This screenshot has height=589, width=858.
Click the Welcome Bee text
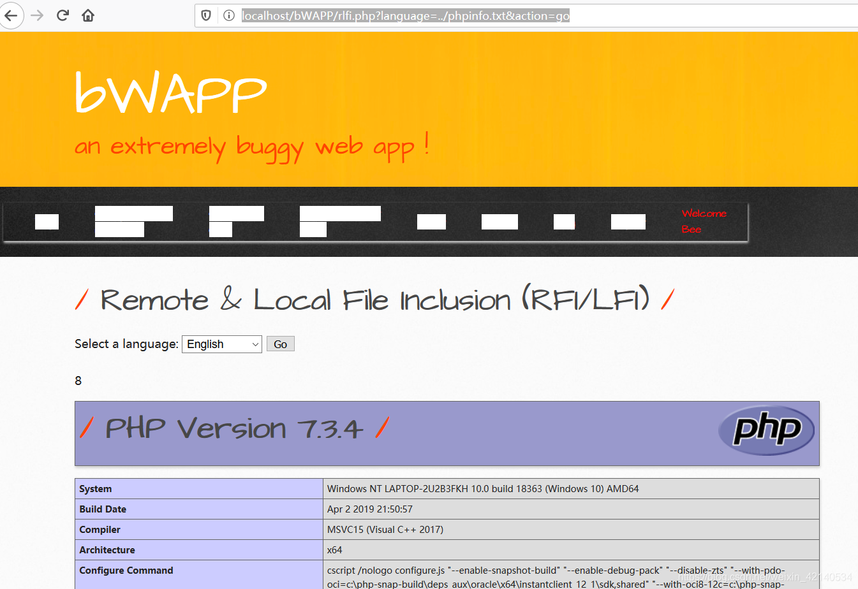[704, 221]
